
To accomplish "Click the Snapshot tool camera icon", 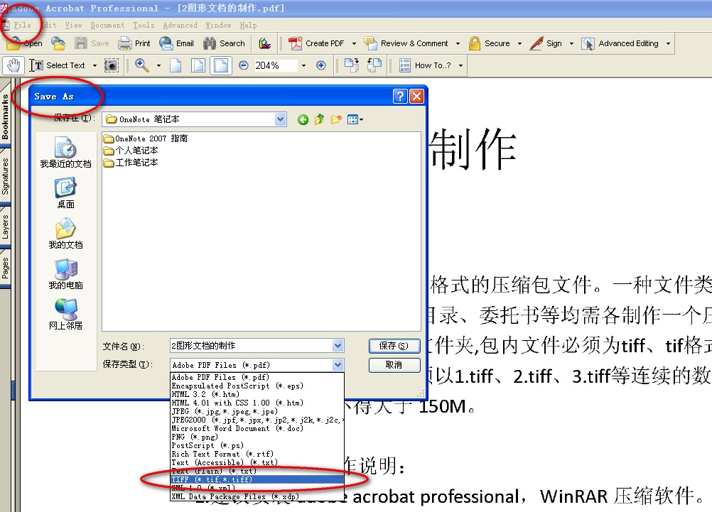I will [112, 65].
